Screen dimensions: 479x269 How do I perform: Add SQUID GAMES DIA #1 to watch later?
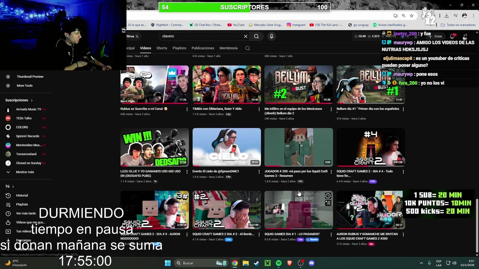click(x=328, y=196)
